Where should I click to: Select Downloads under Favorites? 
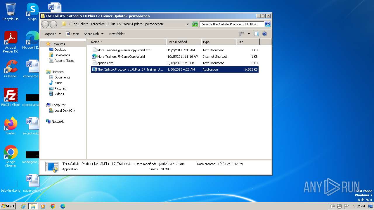[62, 55]
